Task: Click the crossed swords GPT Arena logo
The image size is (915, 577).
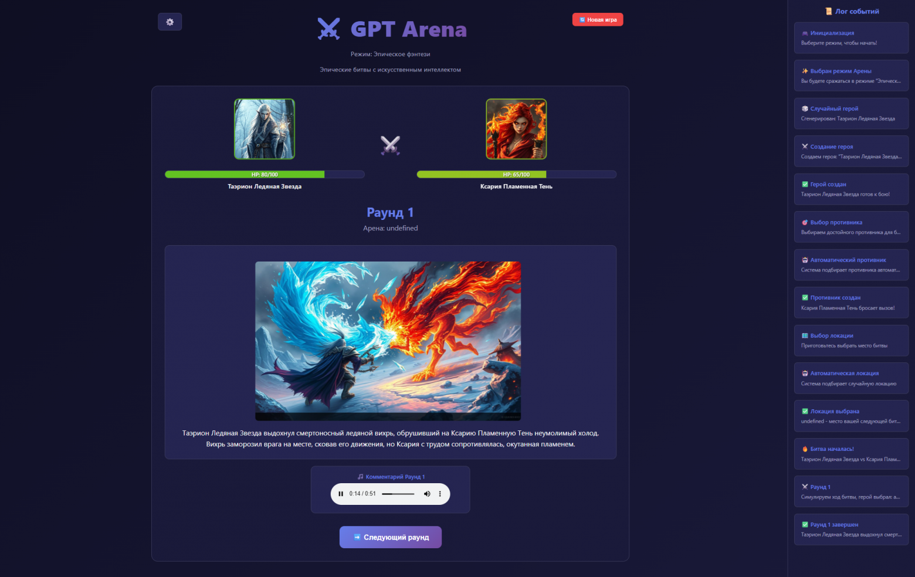Action: pyautogui.click(x=328, y=29)
